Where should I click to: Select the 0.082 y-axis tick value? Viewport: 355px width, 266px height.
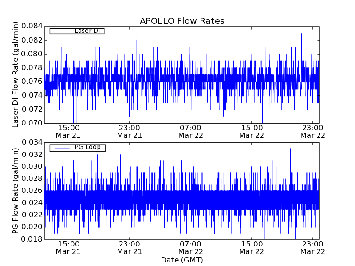point(32,40)
